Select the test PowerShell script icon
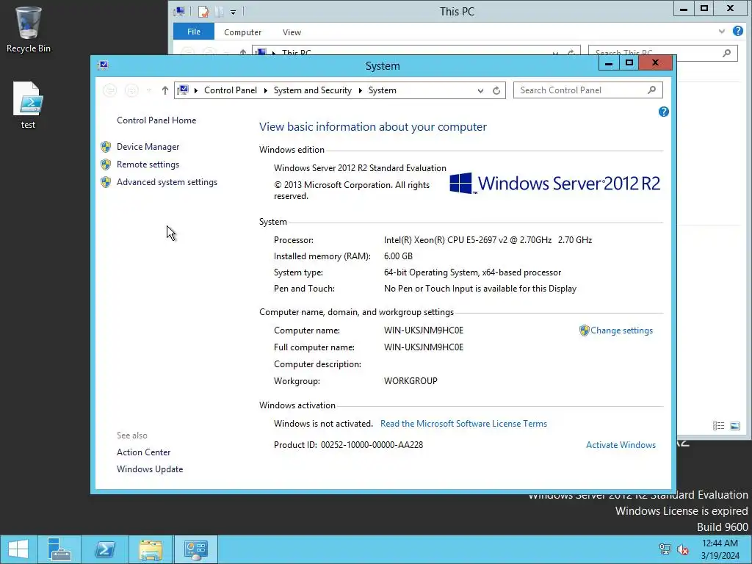The image size is (752, 564). pos(28,104)
